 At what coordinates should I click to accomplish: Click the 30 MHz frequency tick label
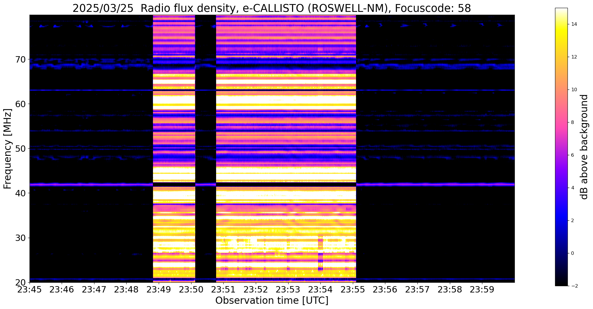(x=21, y=238)
